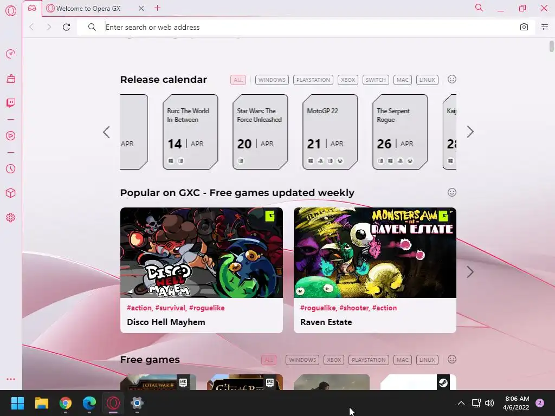Toggle WINDOWS filter in Release calendar
555x416 pixels.
coord(272,80)
